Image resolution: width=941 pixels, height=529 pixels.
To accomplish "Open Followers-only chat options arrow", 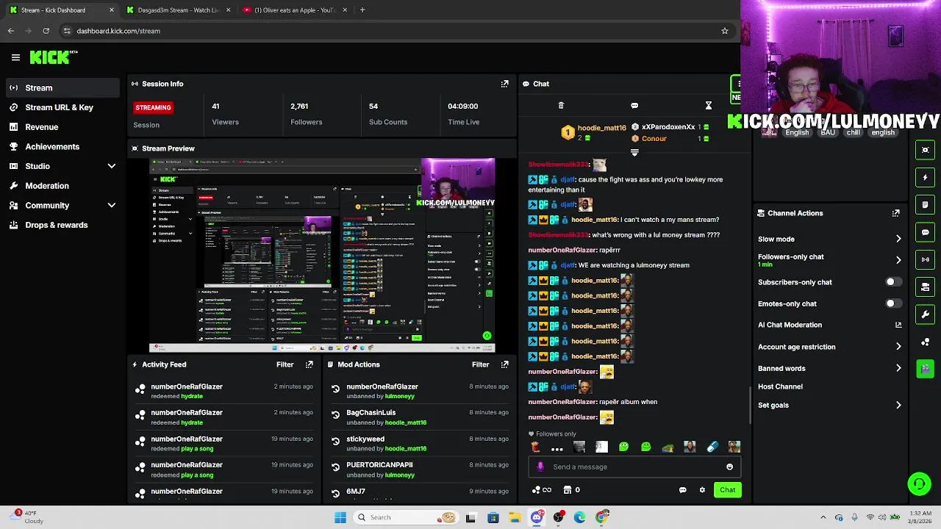I will point(898,260).
